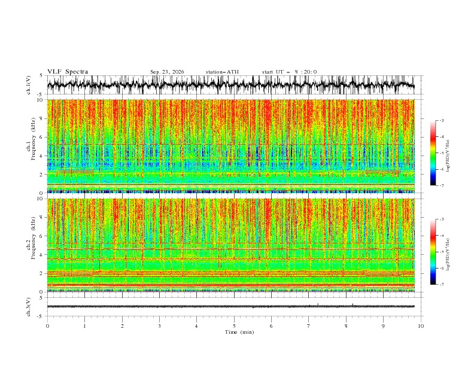Click the ch.1(V) axis label
Image resolution: width=474 pixels, height=366 pixels.
(29, 85)
